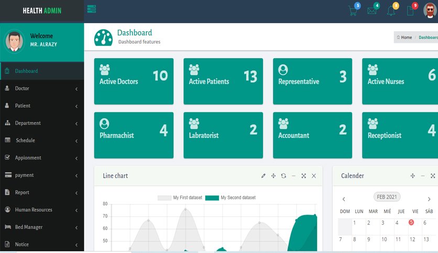
Task: Select highlighted day 5 in calendar
Action: pyautogui.click(x=411, y=222)
